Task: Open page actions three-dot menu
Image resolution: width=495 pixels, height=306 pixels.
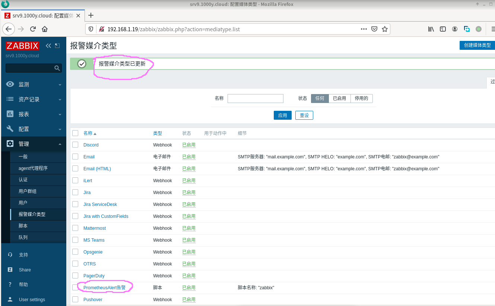Action: coord(364,29)
